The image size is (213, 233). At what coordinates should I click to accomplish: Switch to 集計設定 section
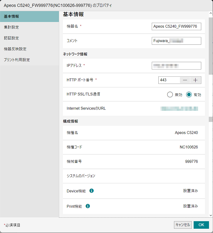click(x=29, y=27)
